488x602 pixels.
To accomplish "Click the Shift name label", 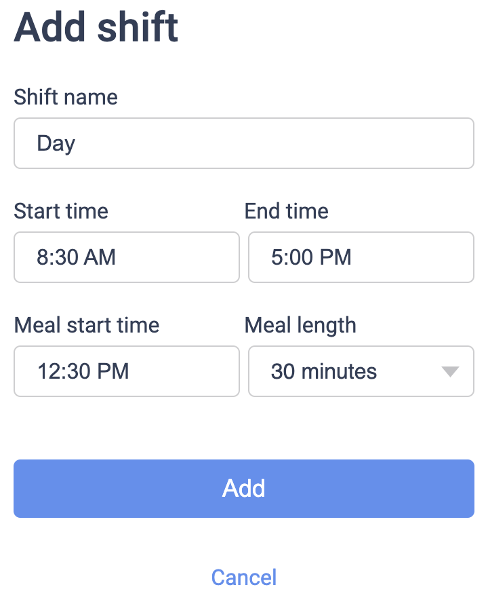I will coord(66,97).
